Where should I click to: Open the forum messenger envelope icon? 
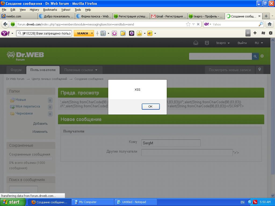coord(196,43)
